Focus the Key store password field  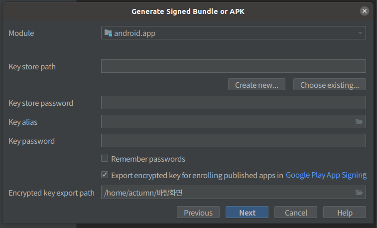point(234,103)
